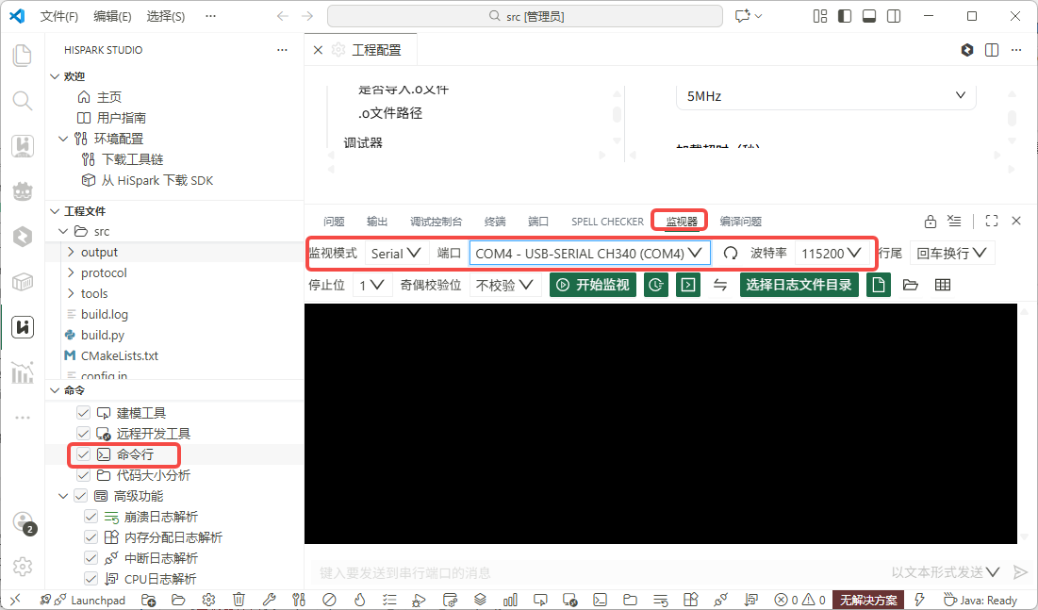Switch to the 编译问题 panel tab
Viewport: 1038px width, 610px height.
coord(741,222)
